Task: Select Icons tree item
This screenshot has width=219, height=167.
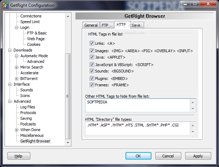Action: tap(25, 96)
